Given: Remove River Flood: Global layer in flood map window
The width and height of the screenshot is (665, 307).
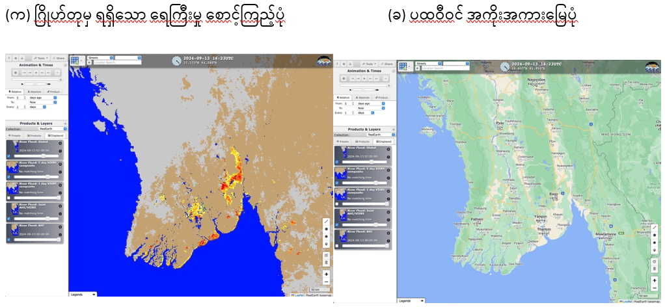Looking at the screenshot, I should pyautogui.click(x=61, y=143).
